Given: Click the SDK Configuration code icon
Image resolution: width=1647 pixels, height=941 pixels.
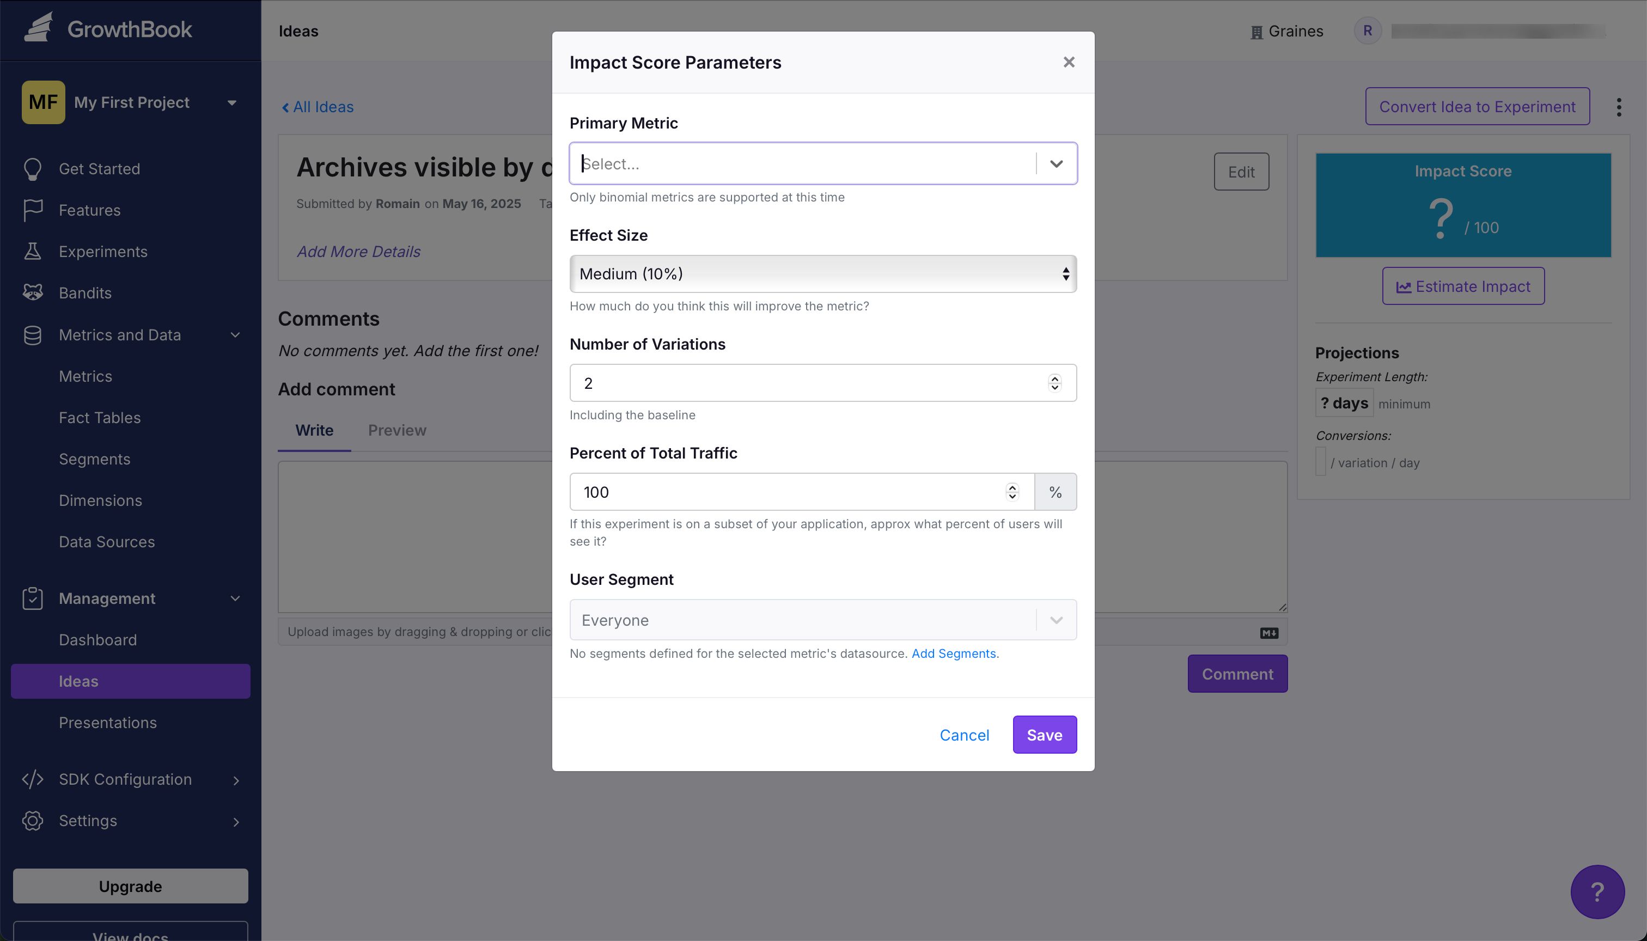Looking at the screenshot, I should click(32, 779).
